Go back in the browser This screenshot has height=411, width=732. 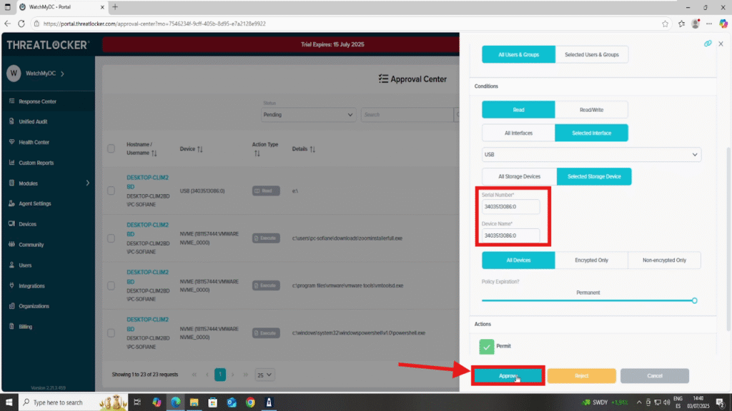pyautogui.click(x=7, y=24)
